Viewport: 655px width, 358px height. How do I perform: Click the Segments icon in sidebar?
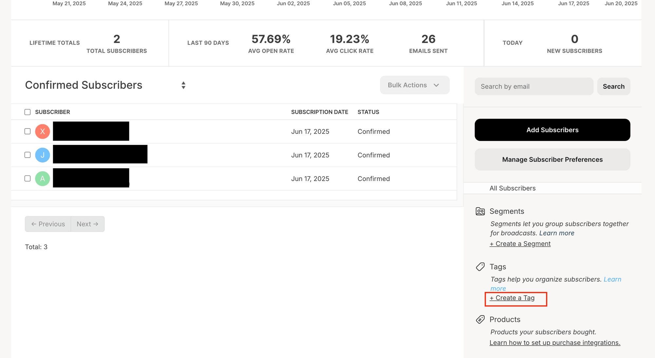480,212
